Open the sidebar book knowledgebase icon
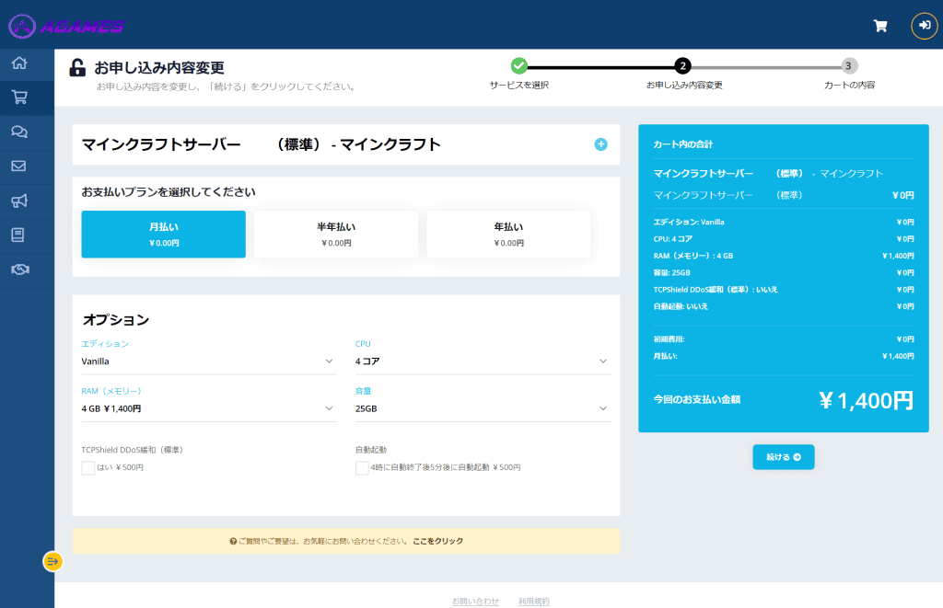The height and width of the screenshot is (608, 943). coord(18,235)
